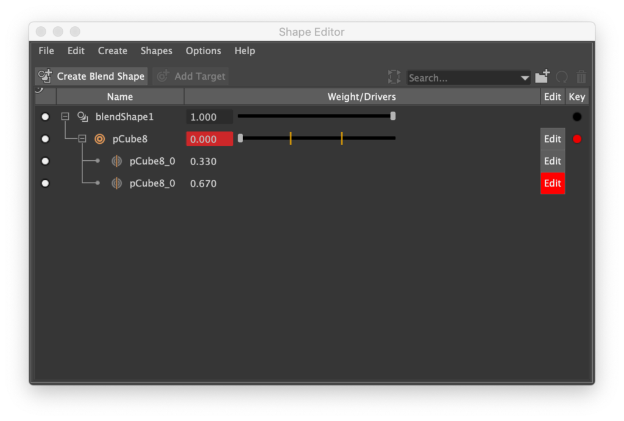Screen dimensions: 624x421
Task: Collapse the blendShape1 tree node
Action: (65, 116)
